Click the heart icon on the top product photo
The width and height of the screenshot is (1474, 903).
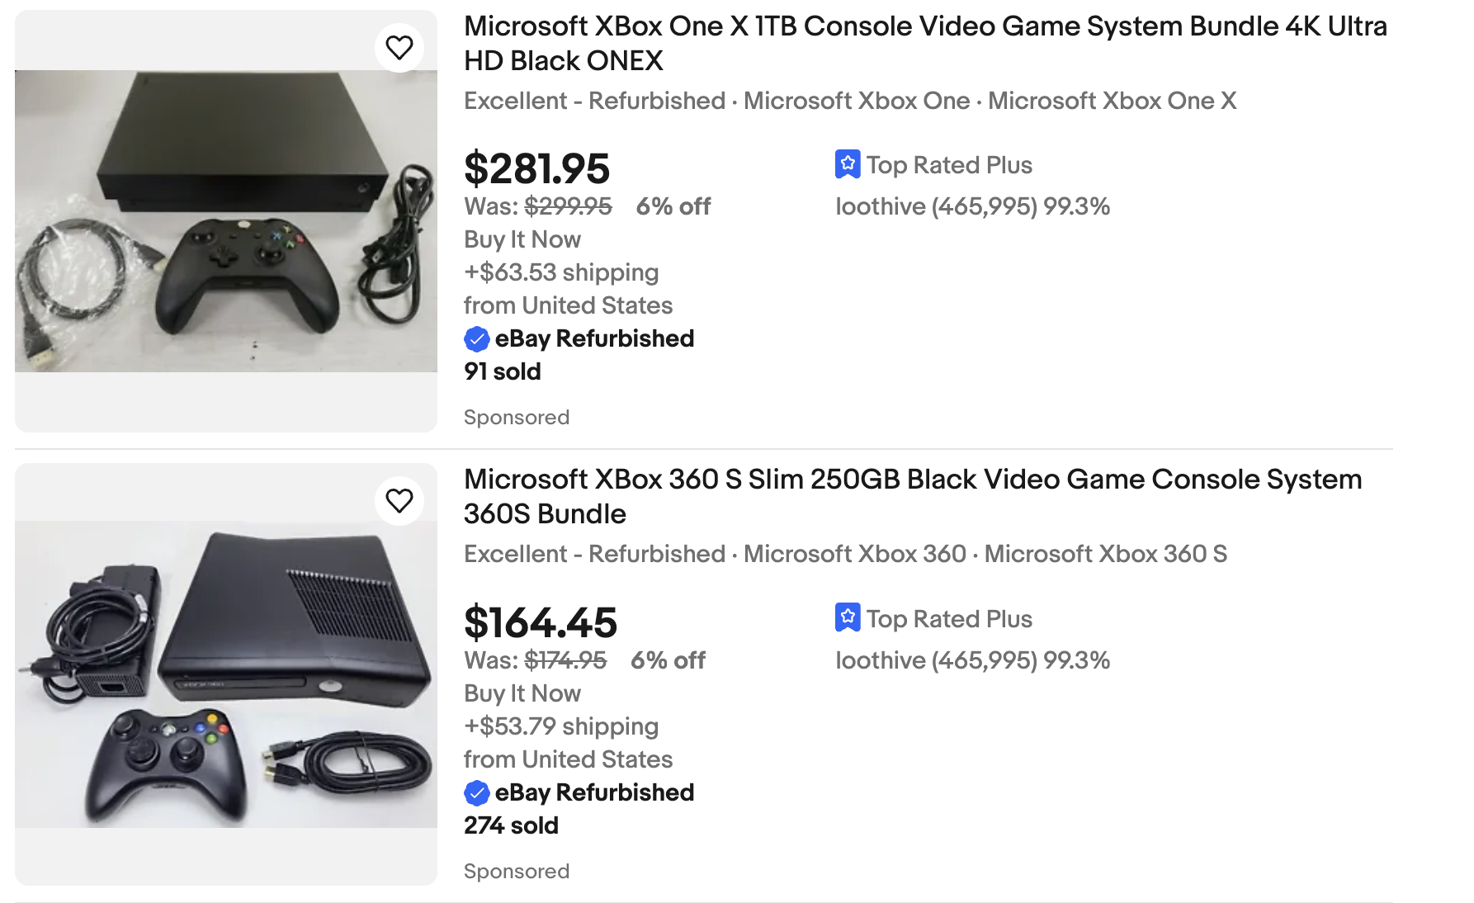399,47
